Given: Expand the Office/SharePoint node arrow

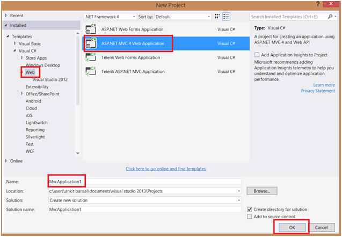Looking at the screenshot, I should tap(22, 93).
